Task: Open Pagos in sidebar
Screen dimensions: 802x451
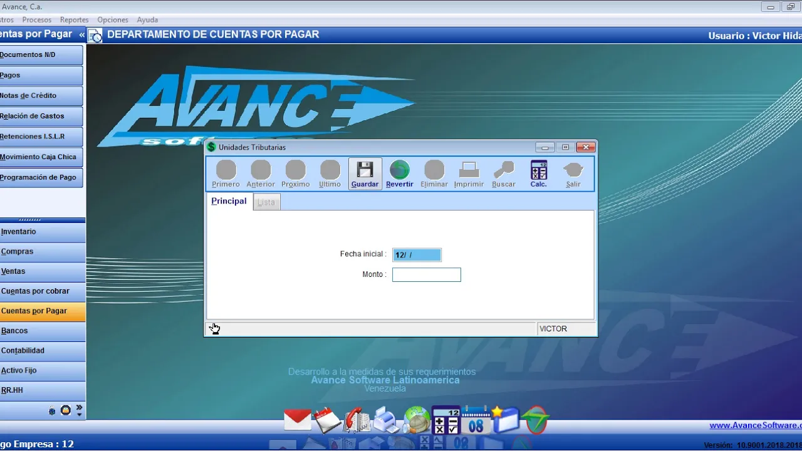Action: click(41, 75)
